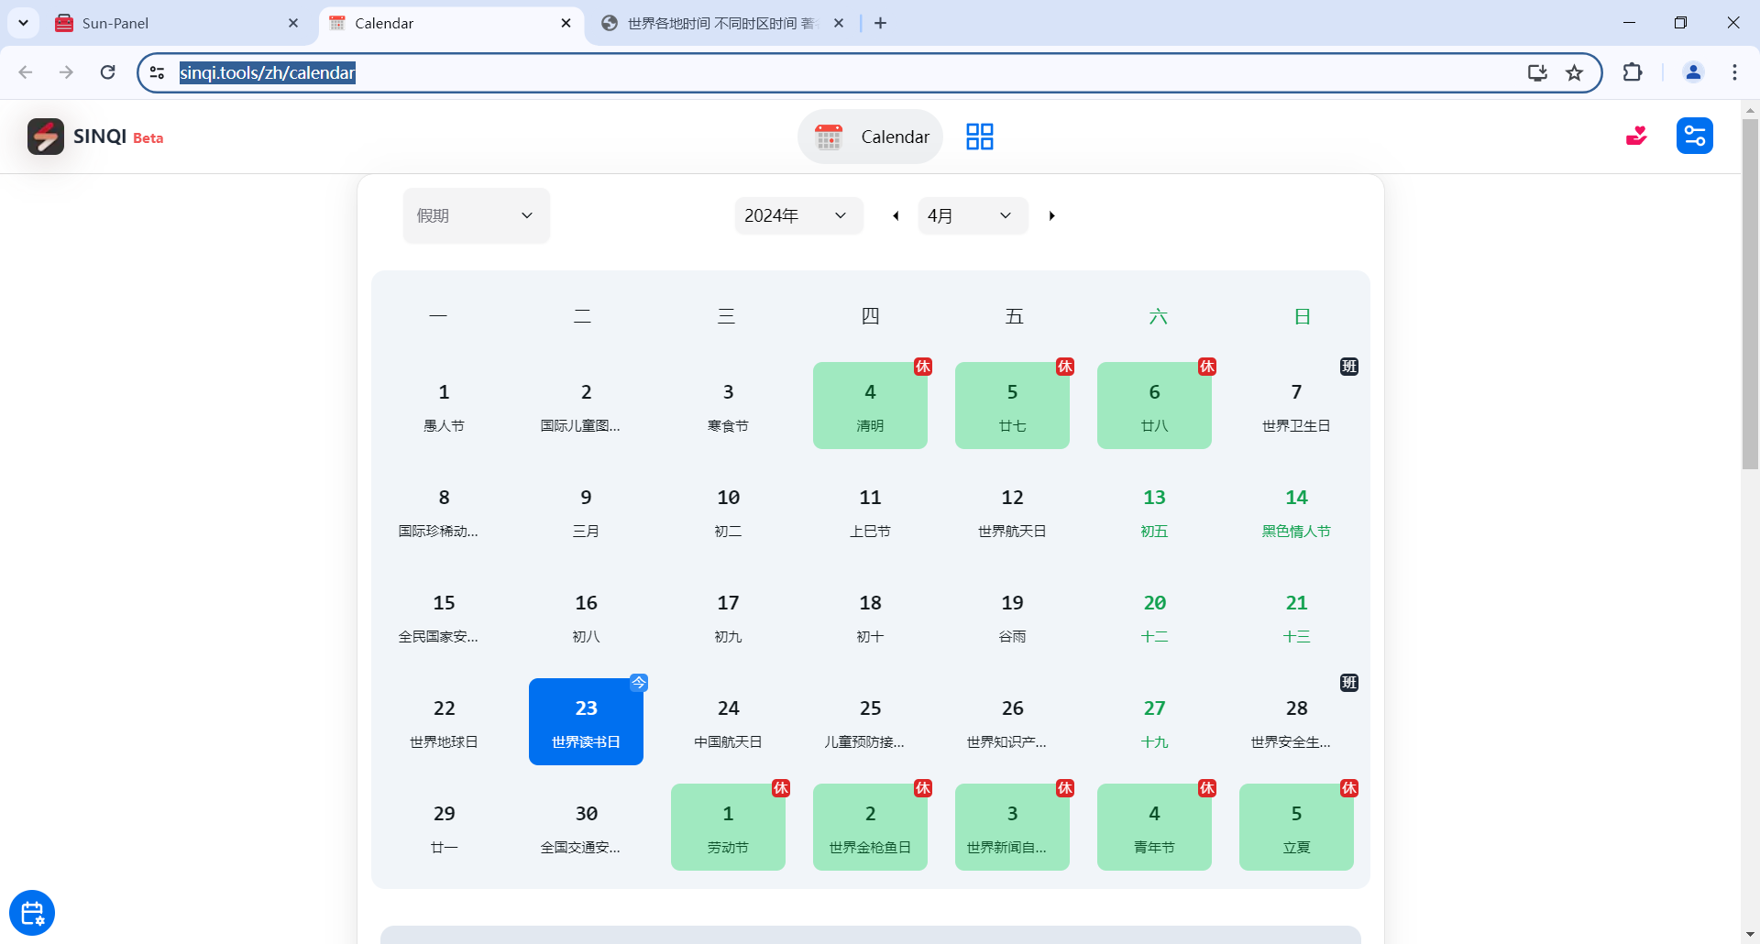Select April 15 全民国家安全 date
Screen dimensions: 1760x944
444,617
